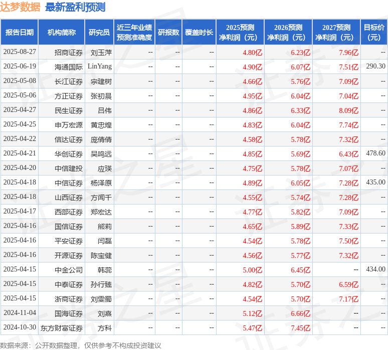Viewport: 388px width, 350px height.
Task: Click the 近三年业绩预测准确度 column header
Action: [134, 32]
